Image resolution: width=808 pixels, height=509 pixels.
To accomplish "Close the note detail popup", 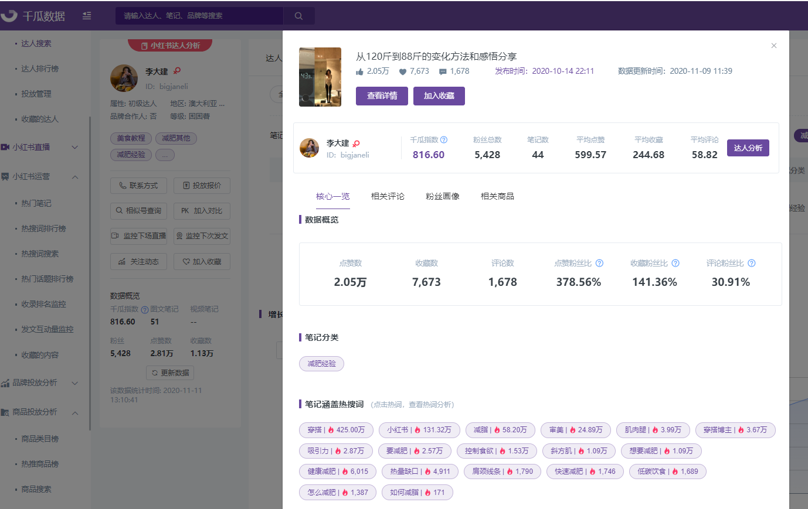I will tap(774, 46).
